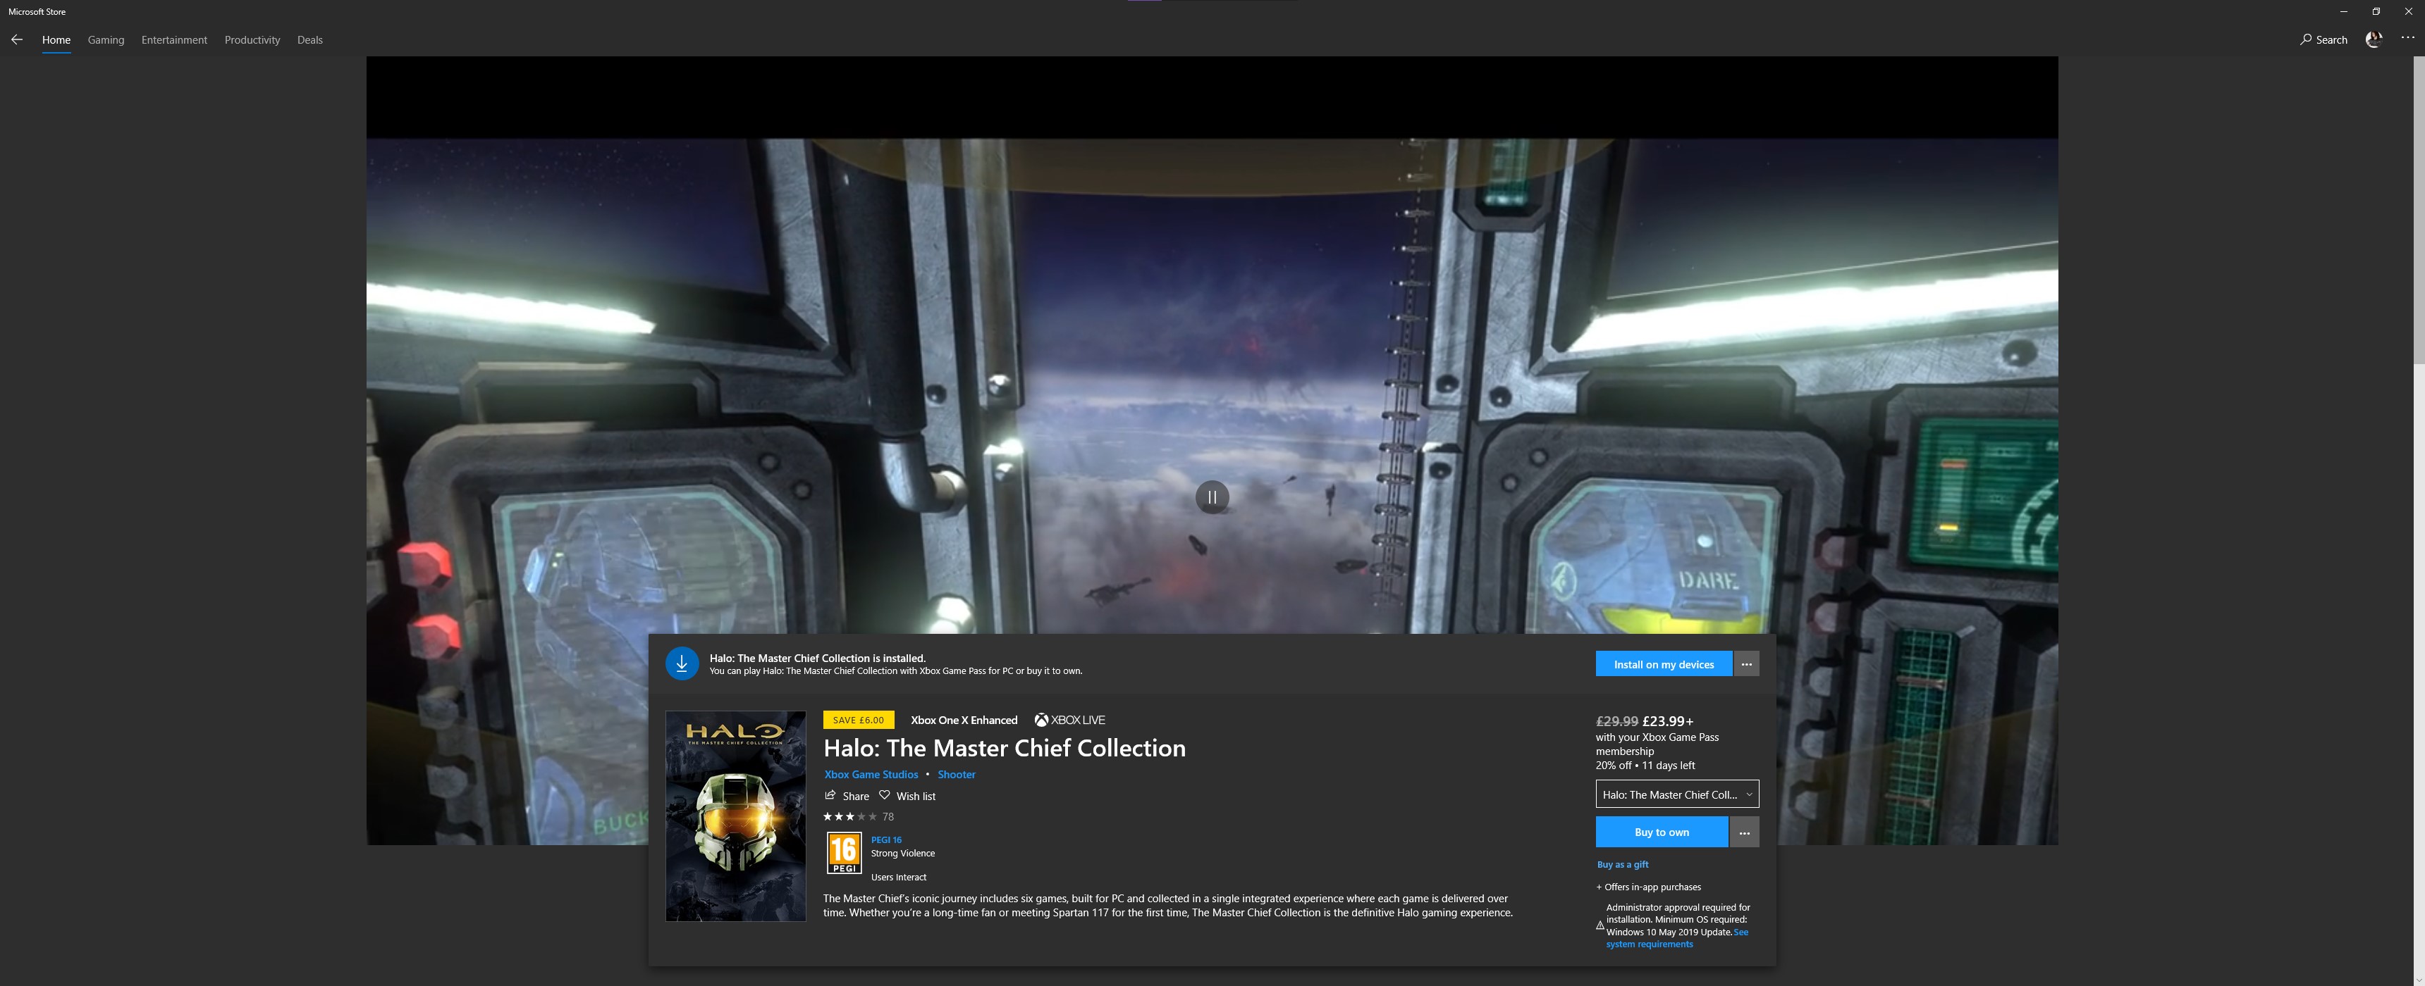
Task: Open See system requirements link
Action: [1676, 938]
